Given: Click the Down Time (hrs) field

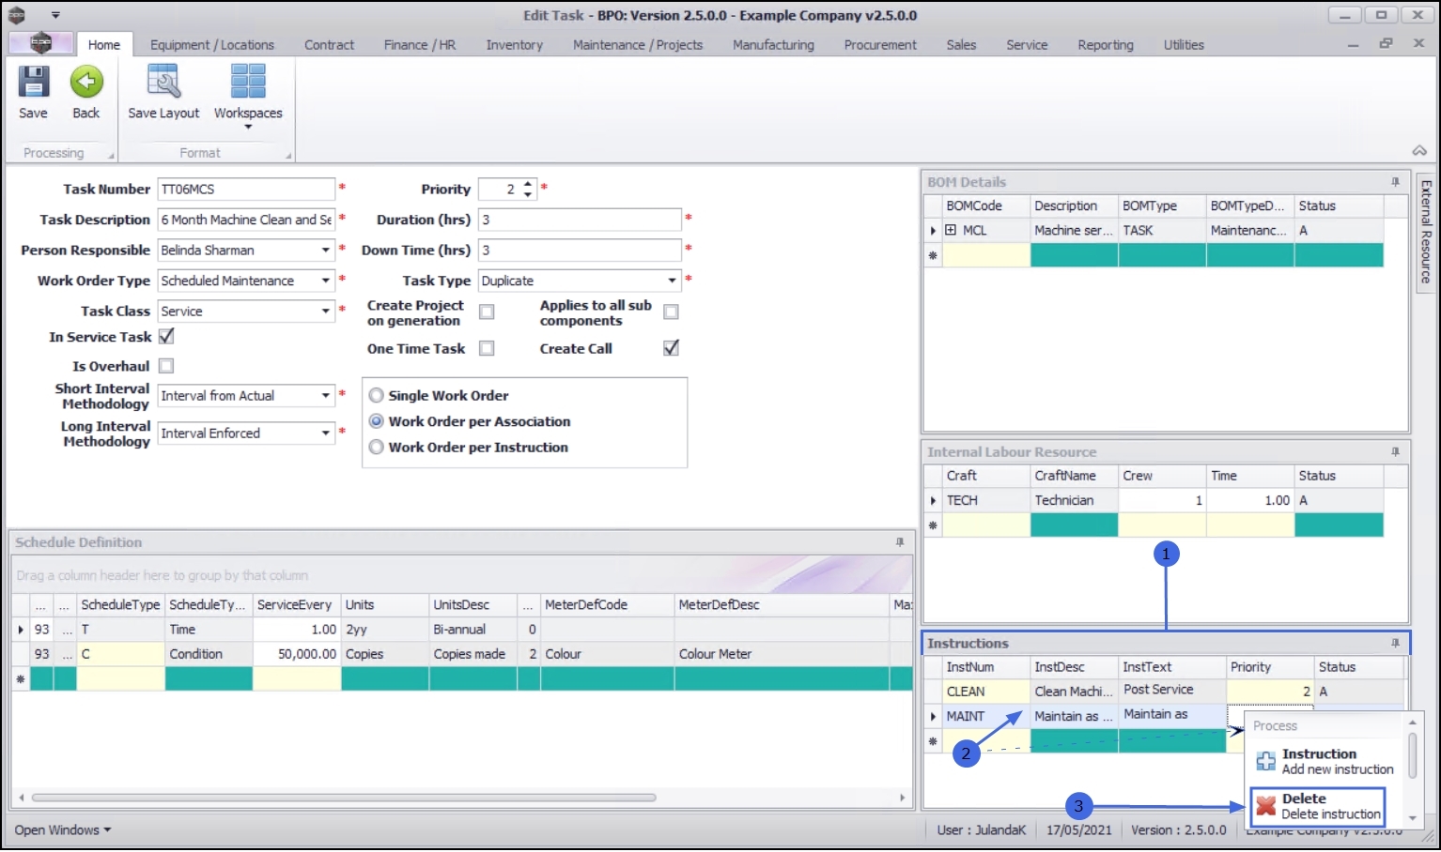Looking at the screenshot, I should click(580, 251).
